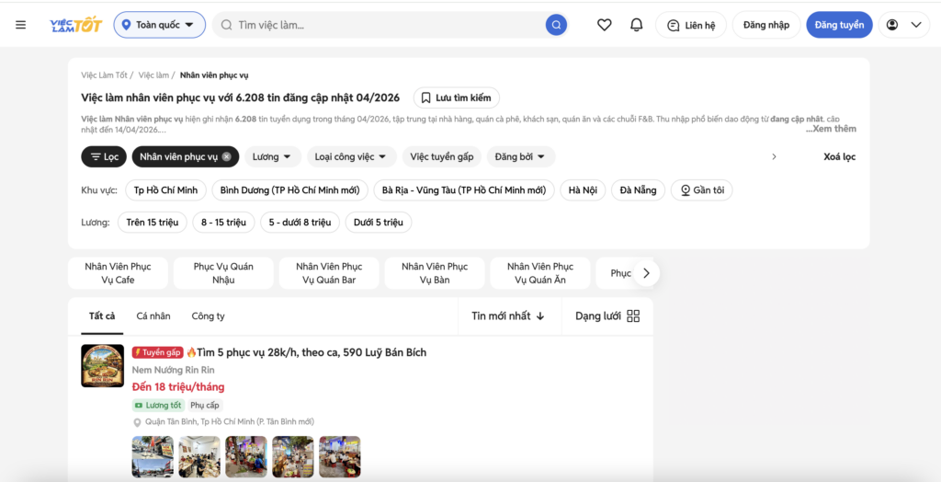Open the hamburger menu icon
The width and height of the screenshot is (941, 482).
coord(21,25)
